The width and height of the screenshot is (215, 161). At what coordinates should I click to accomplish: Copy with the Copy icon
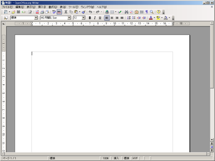71,12
